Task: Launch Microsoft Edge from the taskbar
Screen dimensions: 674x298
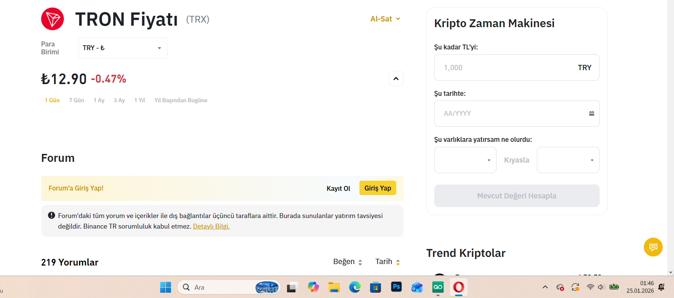Action: pos(355,287)
